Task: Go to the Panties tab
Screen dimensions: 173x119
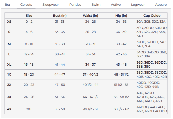Action: 75,5
